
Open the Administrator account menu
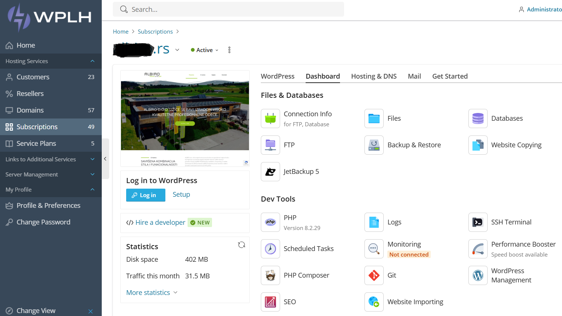click(x=540, y=9)
